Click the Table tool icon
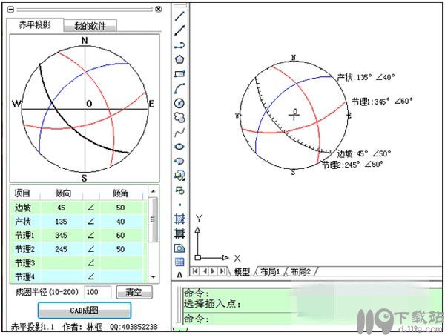This screenshot has width=445, height=335. point(179,262)
